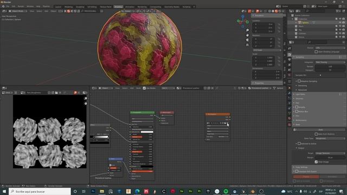Open the Sampling Presets dropdown

pyautogui.click(x=340, y=57)
